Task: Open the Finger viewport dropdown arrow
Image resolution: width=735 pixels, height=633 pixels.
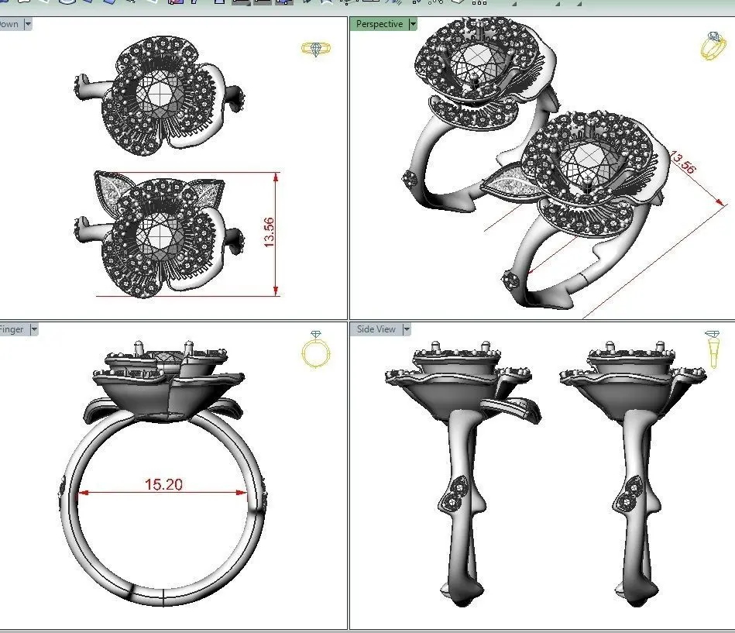Action: point(34,329)
